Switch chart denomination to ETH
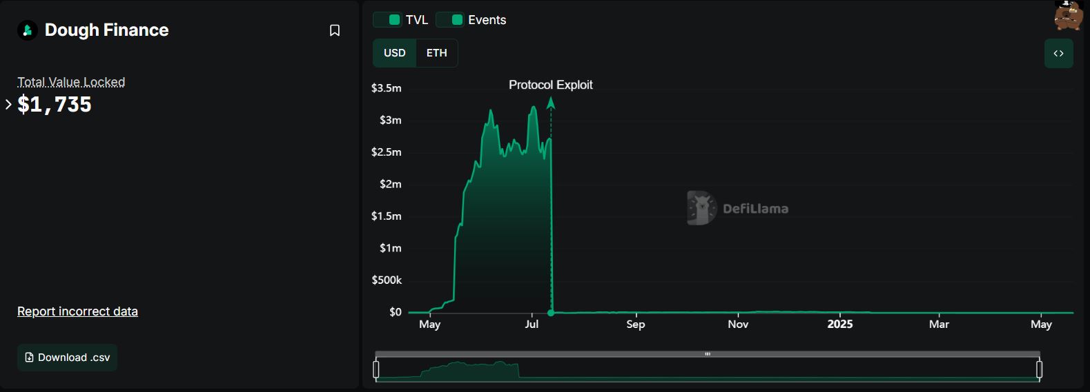Viewport: 1090px width, 392px height. click(x=437, y=53)
